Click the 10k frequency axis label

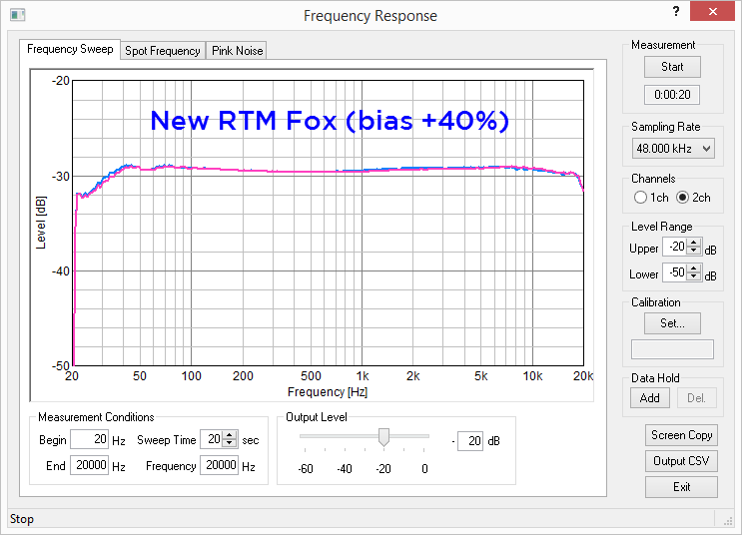point(532,376)
